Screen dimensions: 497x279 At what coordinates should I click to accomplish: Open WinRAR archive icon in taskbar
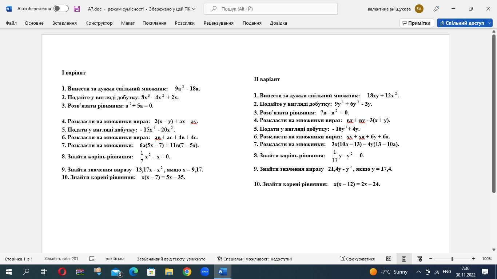click(x=80, y=272)
